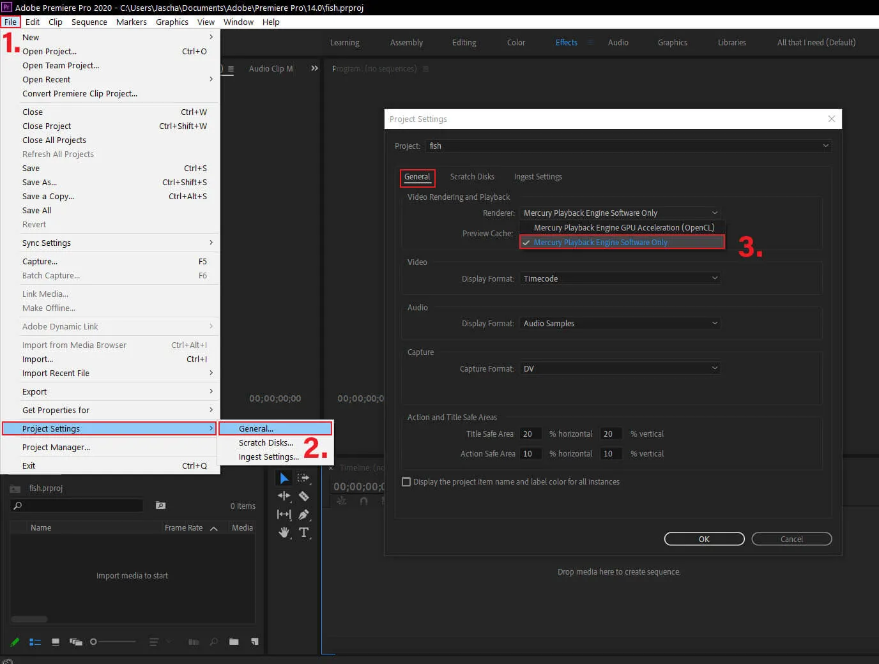Switch to the Editing workspace
The width and height of the screenshot is (879, 664).
(x=464, y=43)
